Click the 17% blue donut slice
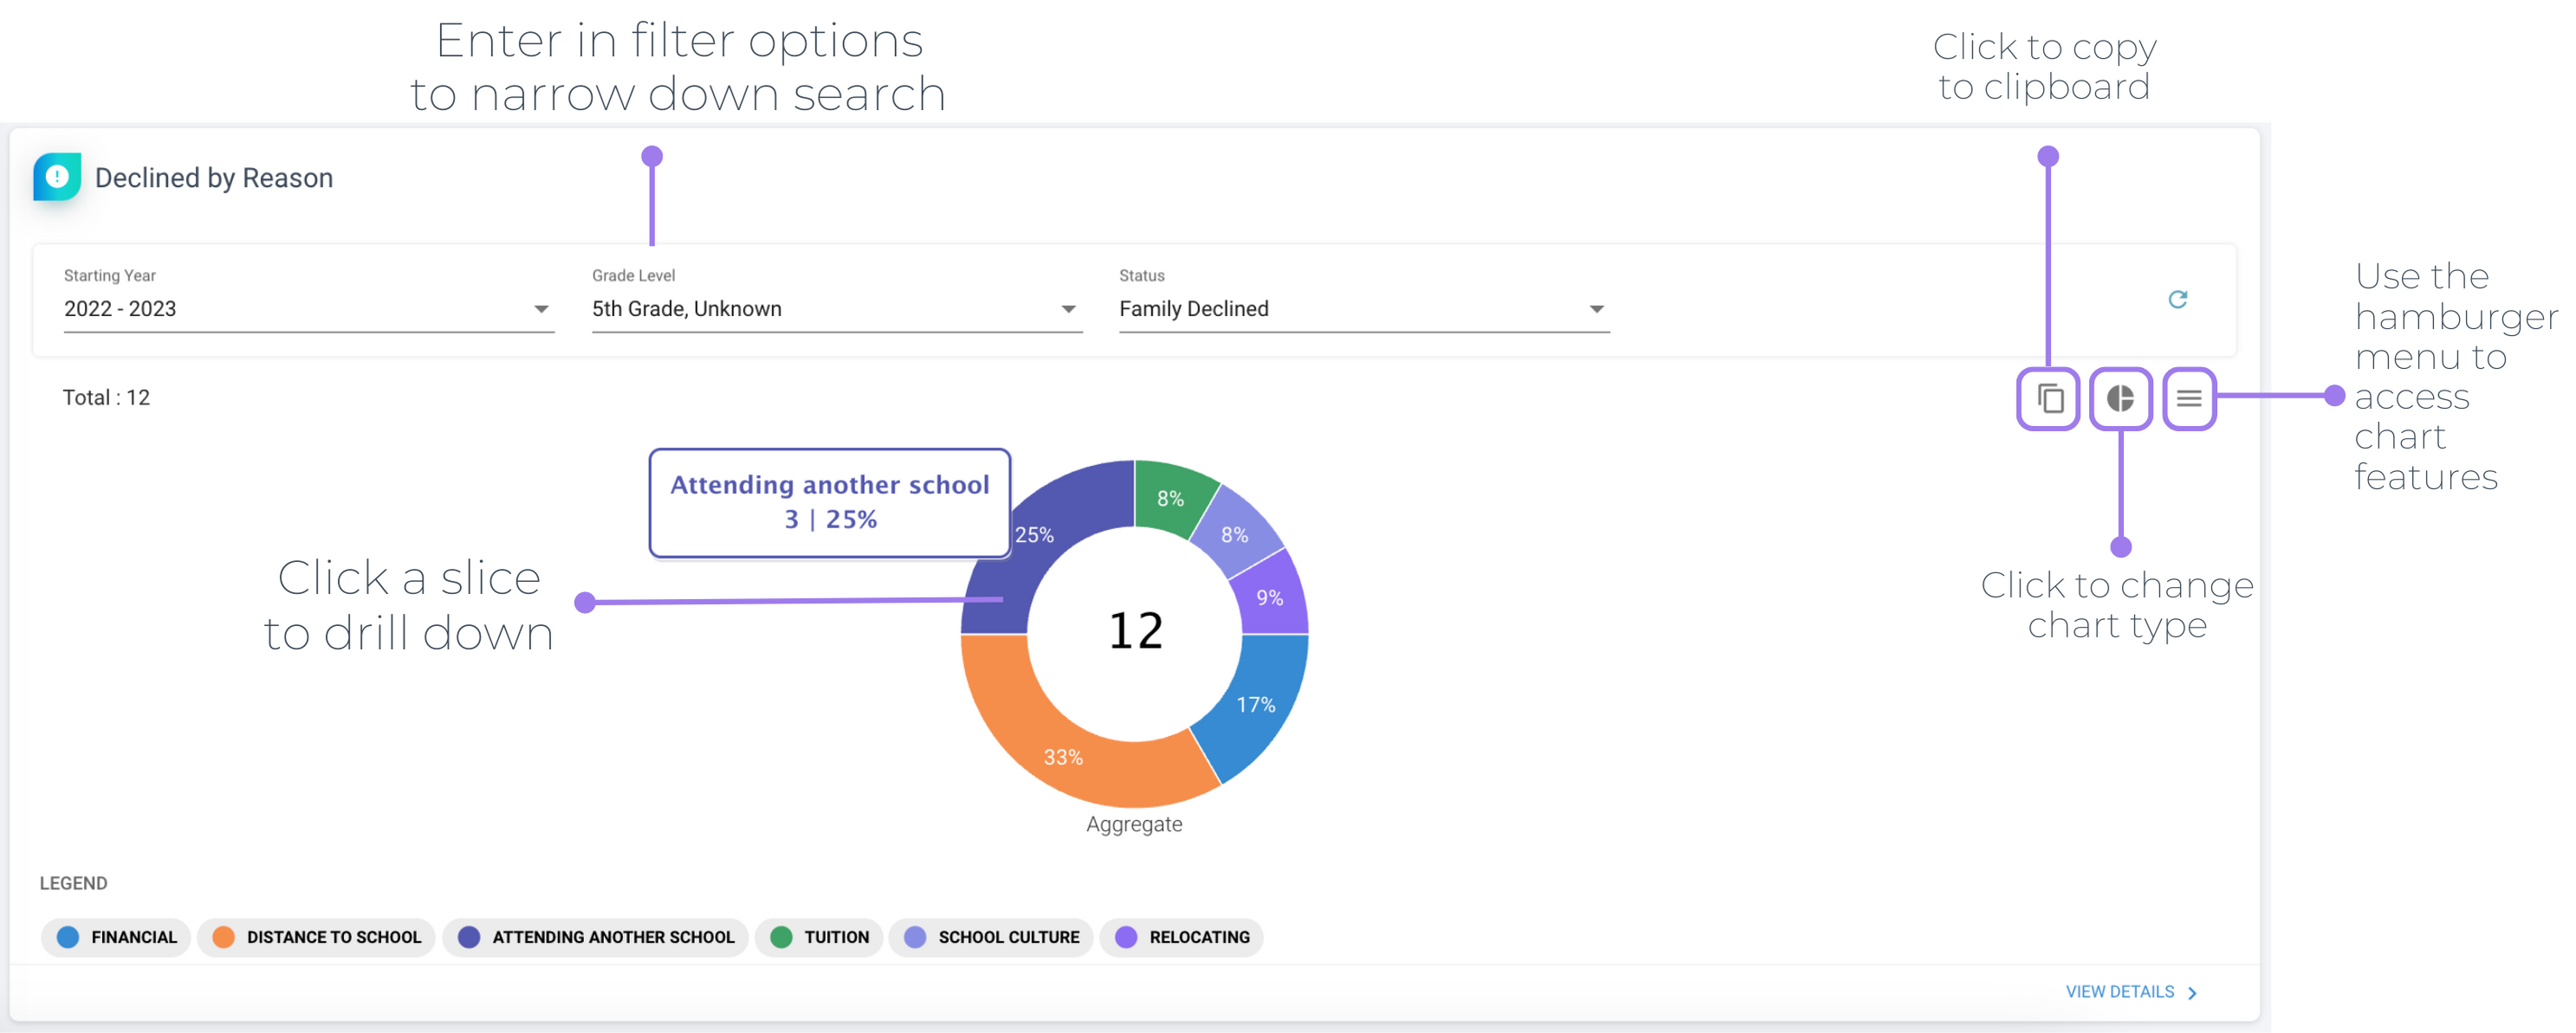Viewport: 2576px width, 1033px height. 1258,703
